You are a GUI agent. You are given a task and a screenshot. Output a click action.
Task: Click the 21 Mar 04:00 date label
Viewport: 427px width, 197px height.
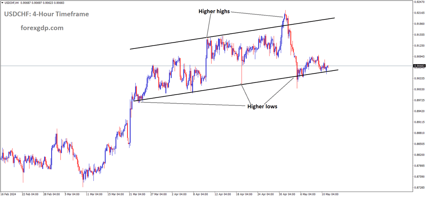pos(137,194)
